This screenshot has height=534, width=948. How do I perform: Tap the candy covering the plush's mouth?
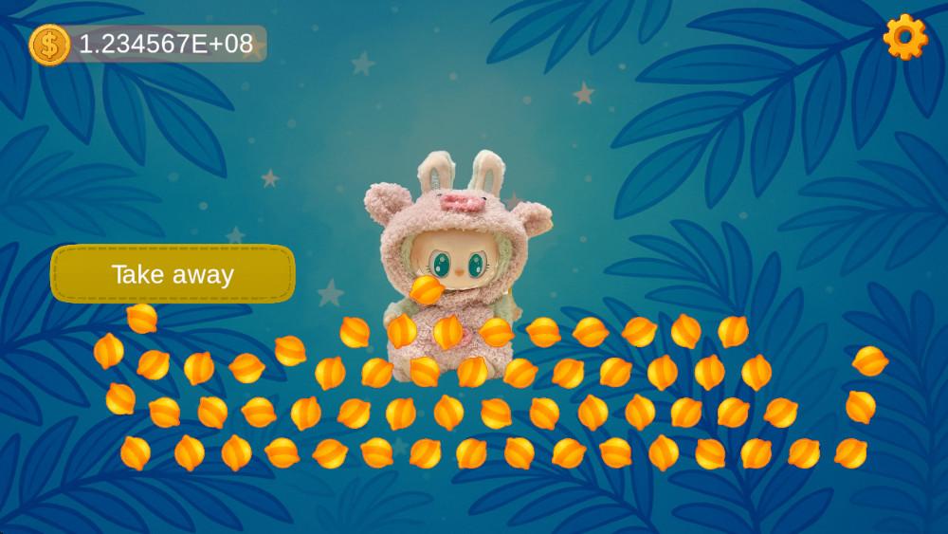pos(427,290)
